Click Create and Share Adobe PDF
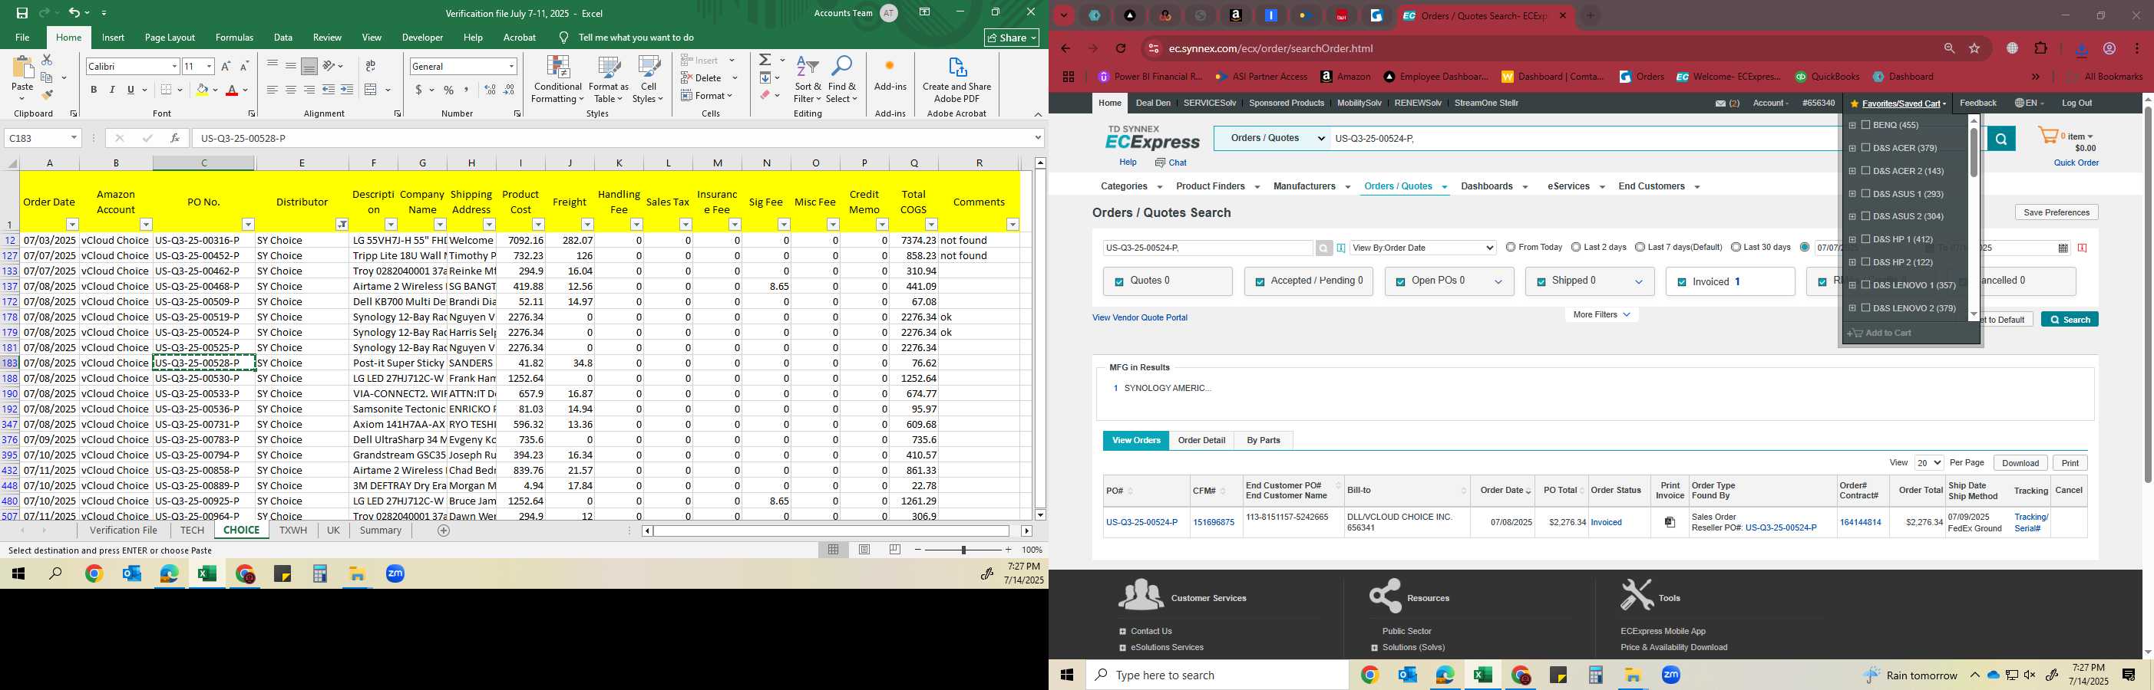The image size is (2154, 690). [x=956, y=80]
